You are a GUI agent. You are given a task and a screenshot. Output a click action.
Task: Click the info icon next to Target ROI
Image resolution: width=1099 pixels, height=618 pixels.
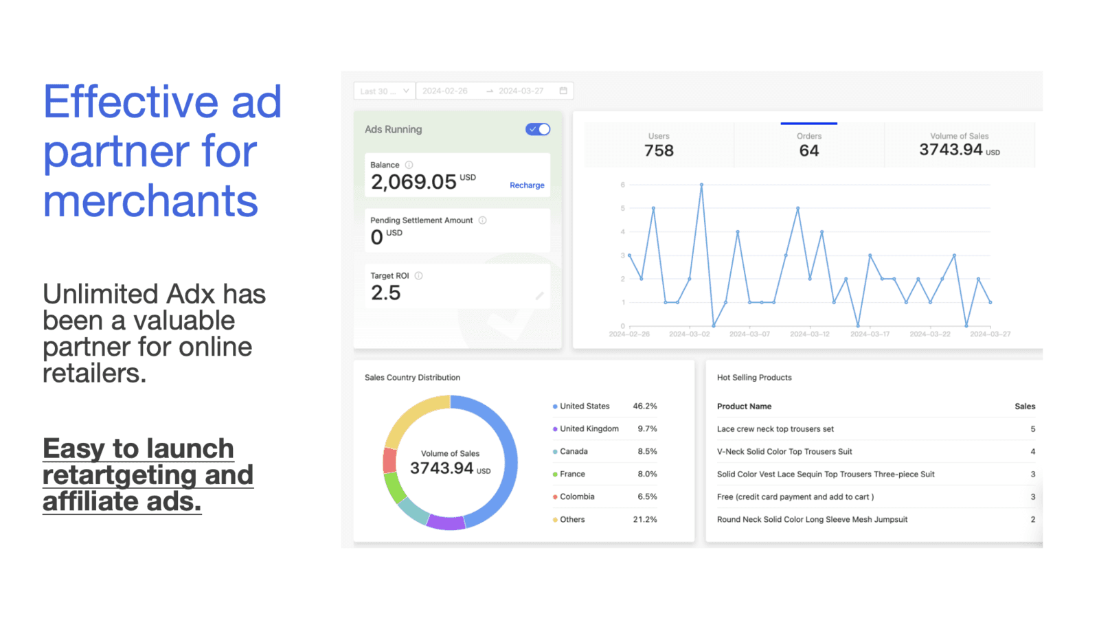pyautogui.click(x=418, y=275)
